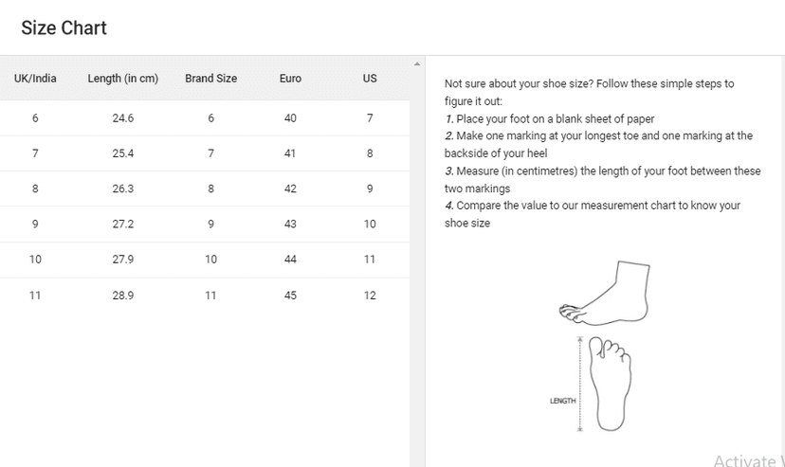Click the UK/India column header

35,79
